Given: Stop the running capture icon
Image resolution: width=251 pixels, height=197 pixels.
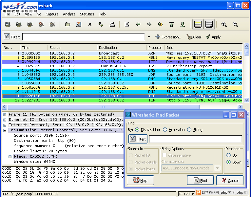Looking at the screenshot, I should pos(41,24).
